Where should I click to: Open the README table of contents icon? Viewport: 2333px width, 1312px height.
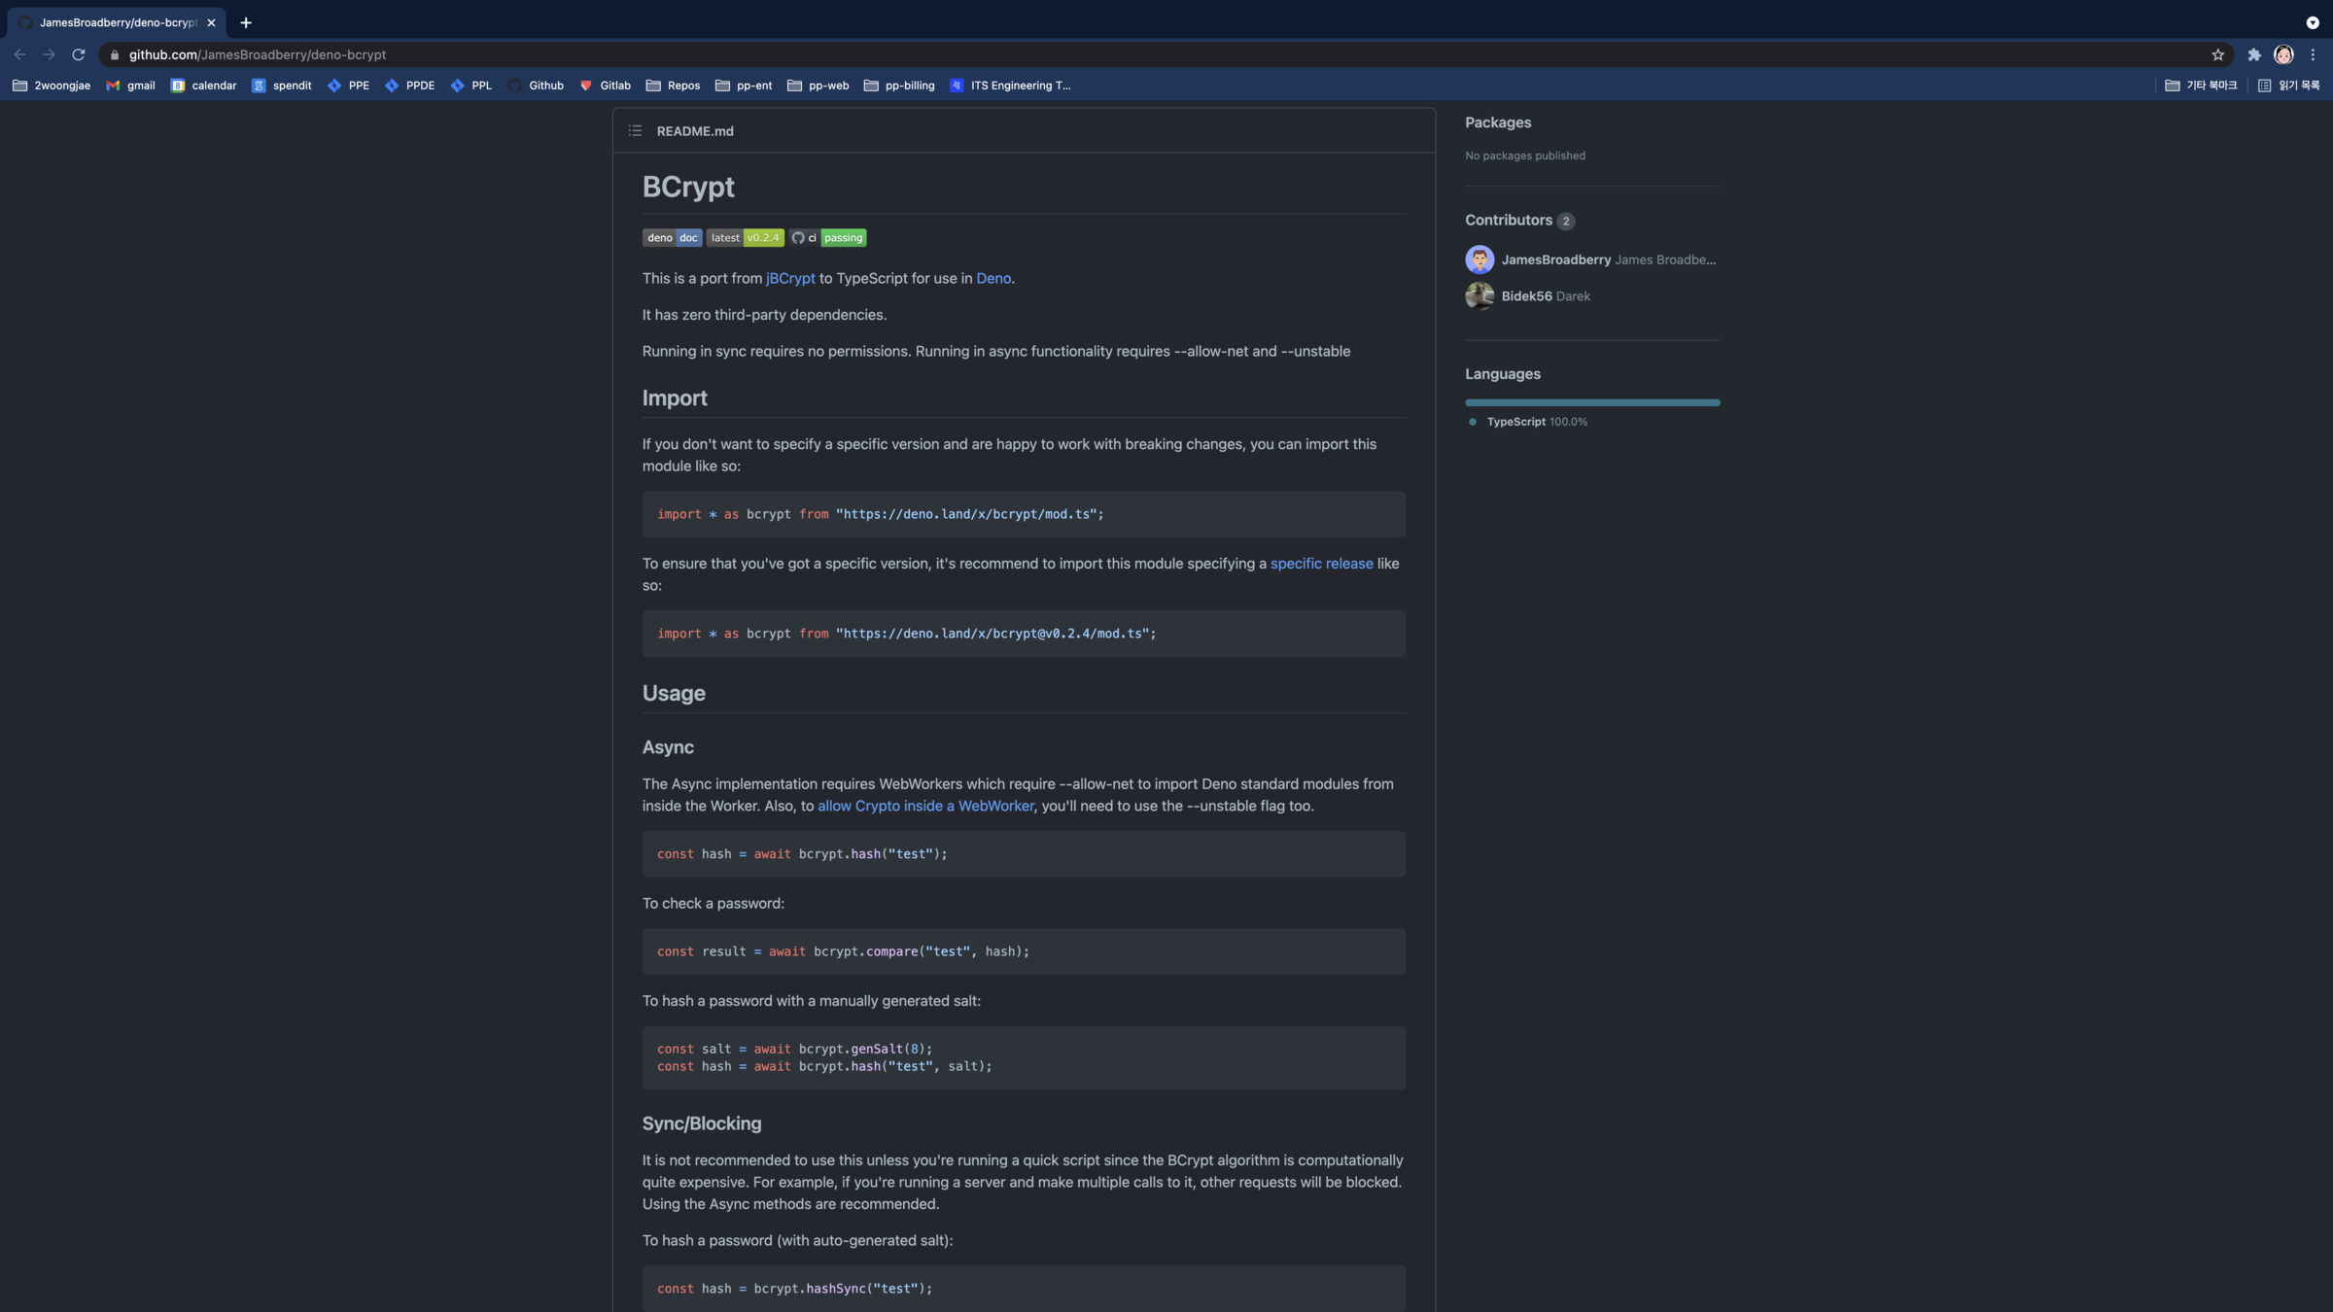point(635,131)
